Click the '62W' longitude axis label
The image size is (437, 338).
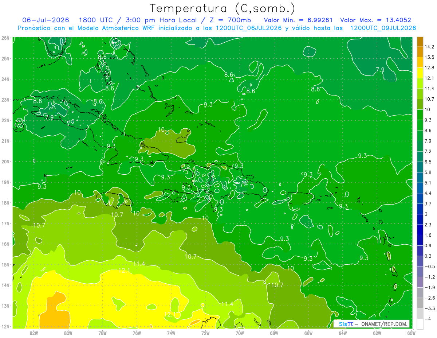coord(377,333)
